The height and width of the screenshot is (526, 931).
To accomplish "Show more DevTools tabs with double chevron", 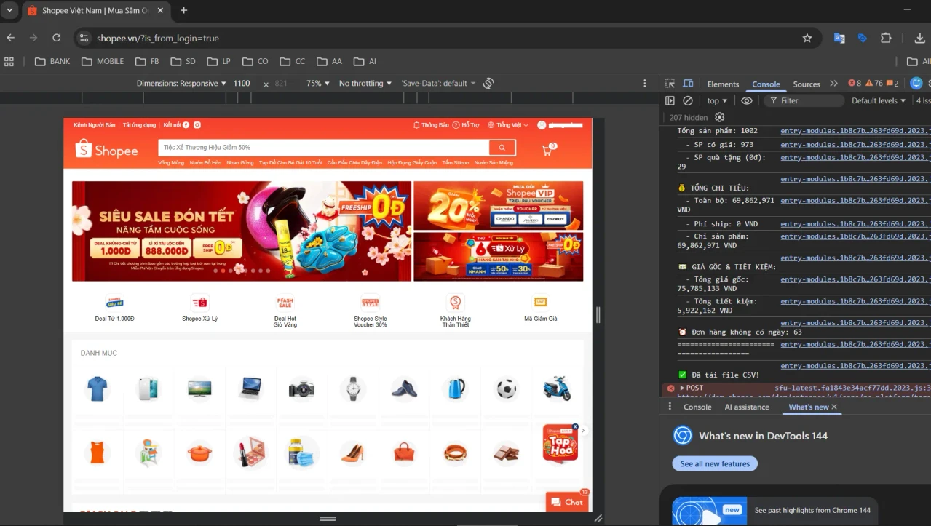I will click(833, 84).
